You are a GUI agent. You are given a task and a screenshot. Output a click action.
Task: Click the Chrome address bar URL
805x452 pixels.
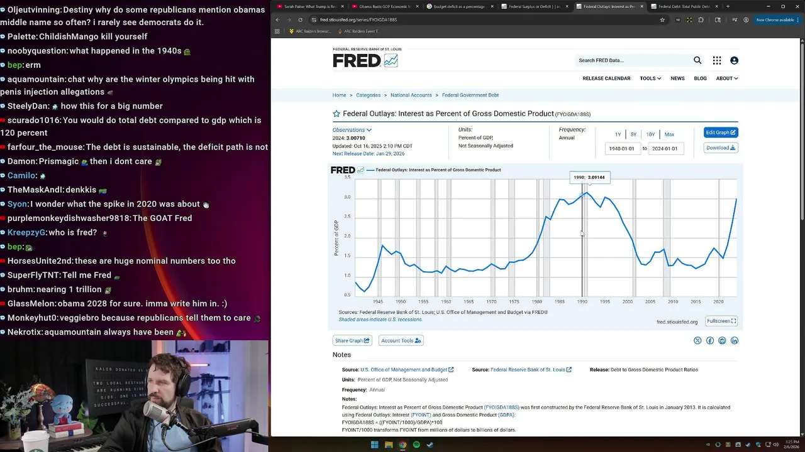(358, 19)
